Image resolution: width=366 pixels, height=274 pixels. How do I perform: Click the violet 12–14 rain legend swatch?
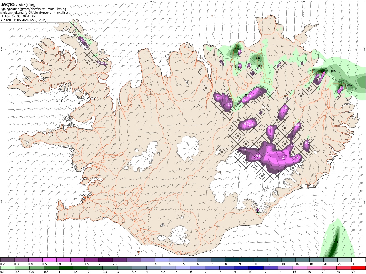tap(270, 268)
